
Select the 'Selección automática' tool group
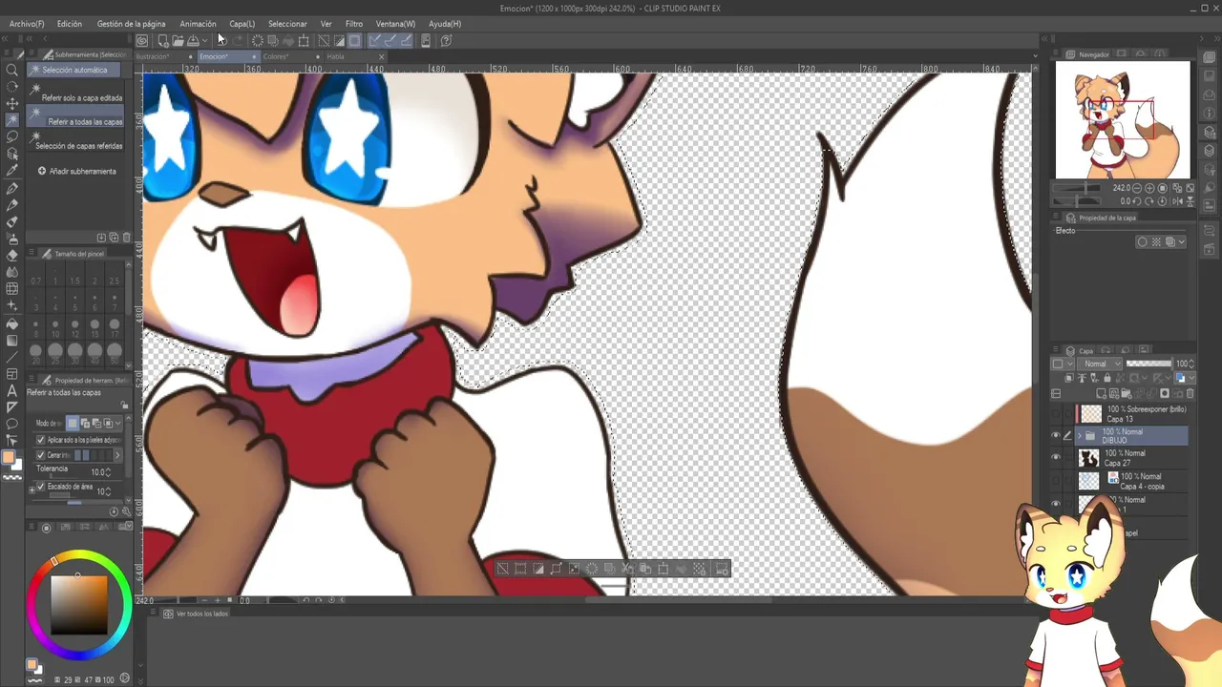pyautogui.click(x=74, y=70)
